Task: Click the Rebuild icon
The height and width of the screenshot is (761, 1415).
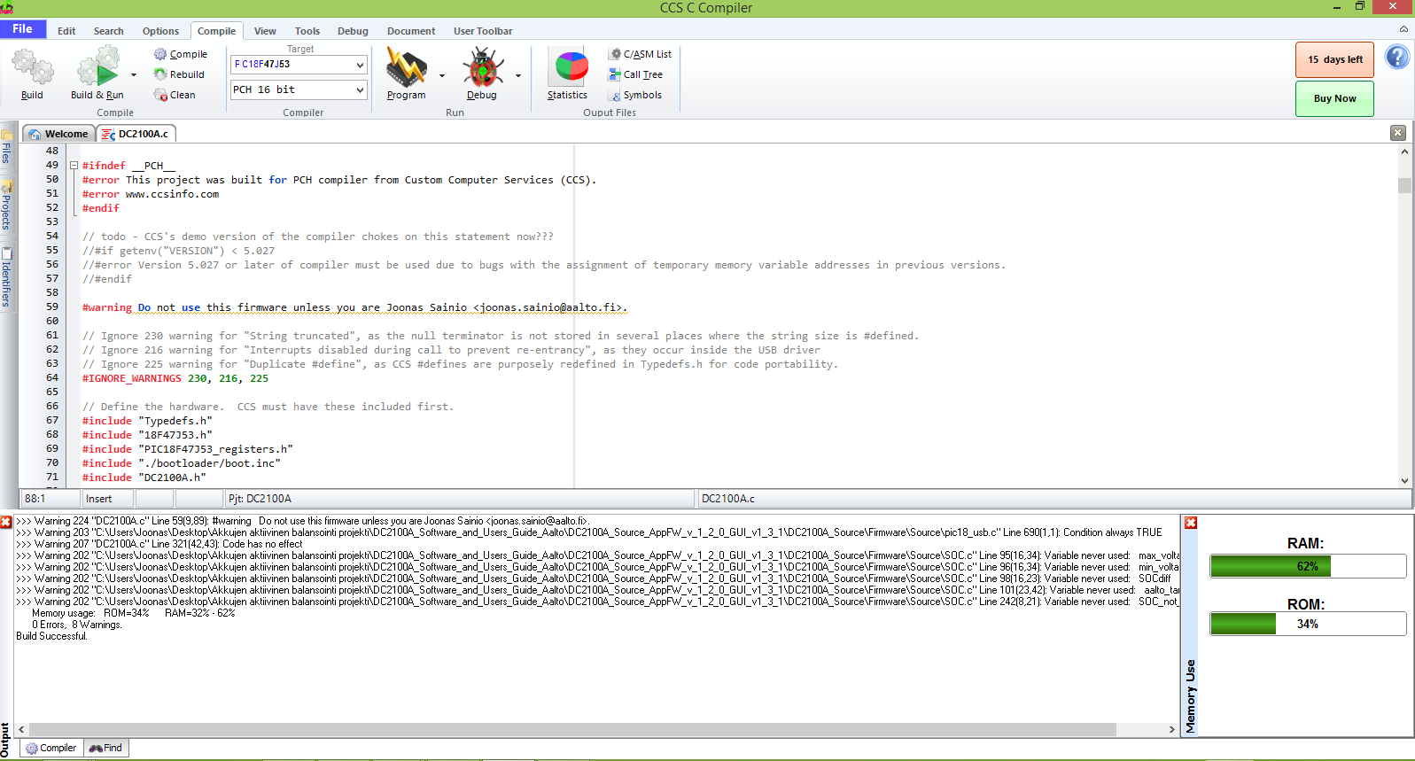Action: (x=160, y=74)
